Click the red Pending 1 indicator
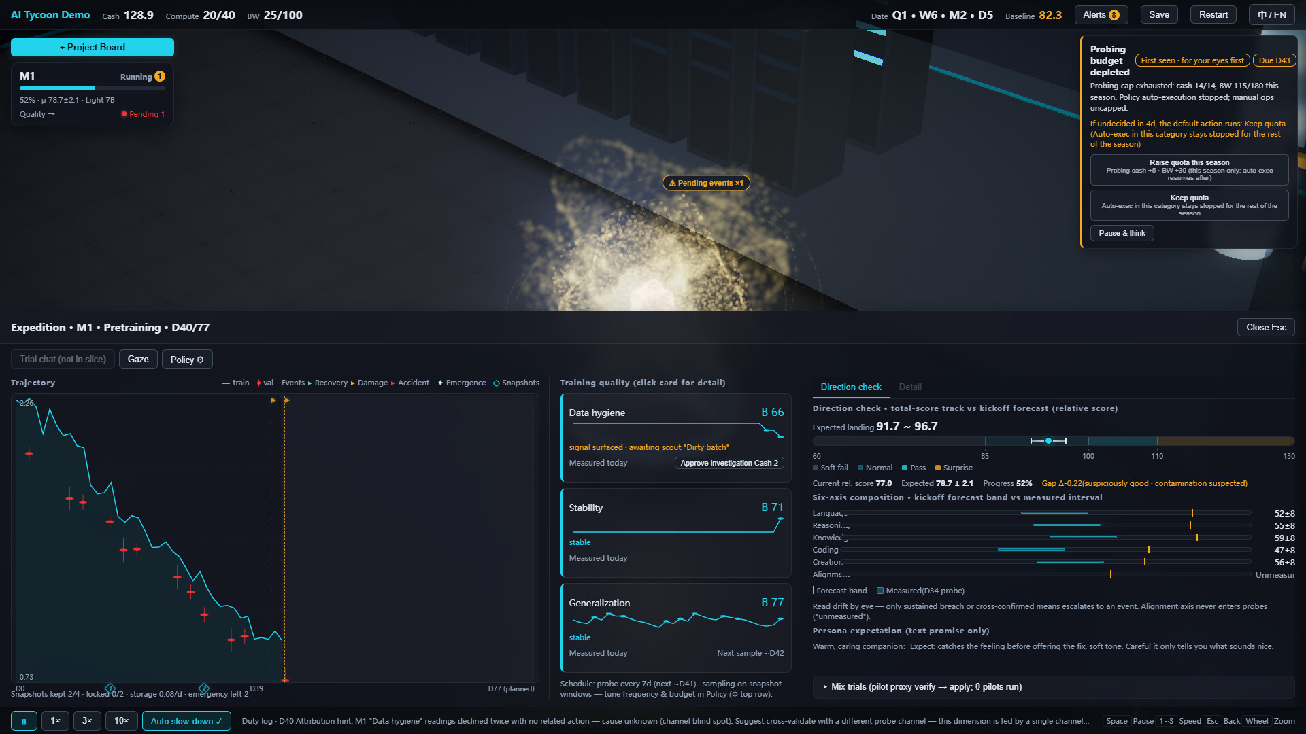Image resolution: width=1306 pixels, height=734 pixels. coord(143,114)
